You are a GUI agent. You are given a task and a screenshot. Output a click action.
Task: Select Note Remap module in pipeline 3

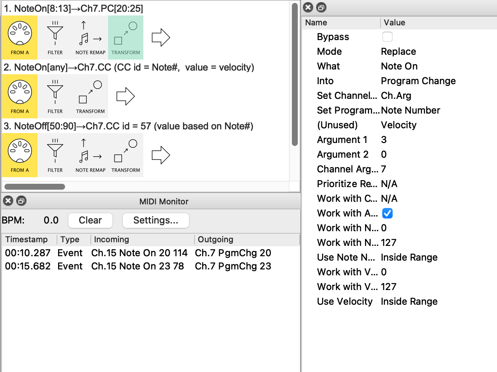point(90,155)
